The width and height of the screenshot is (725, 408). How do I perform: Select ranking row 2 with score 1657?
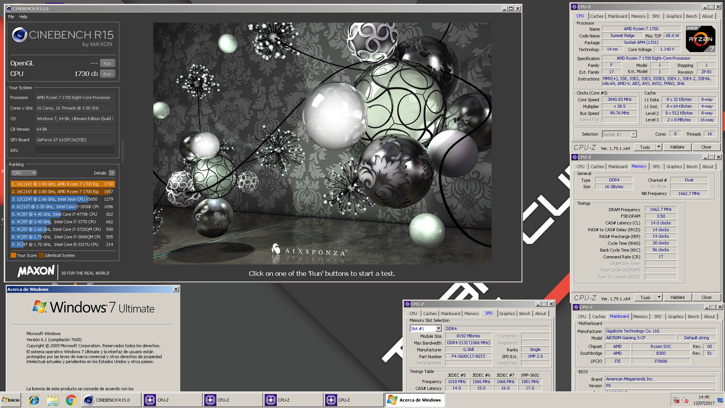(x=63, y=192)
